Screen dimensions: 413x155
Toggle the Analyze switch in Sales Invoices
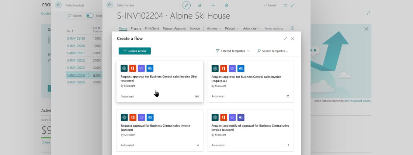tap(90, 16)
